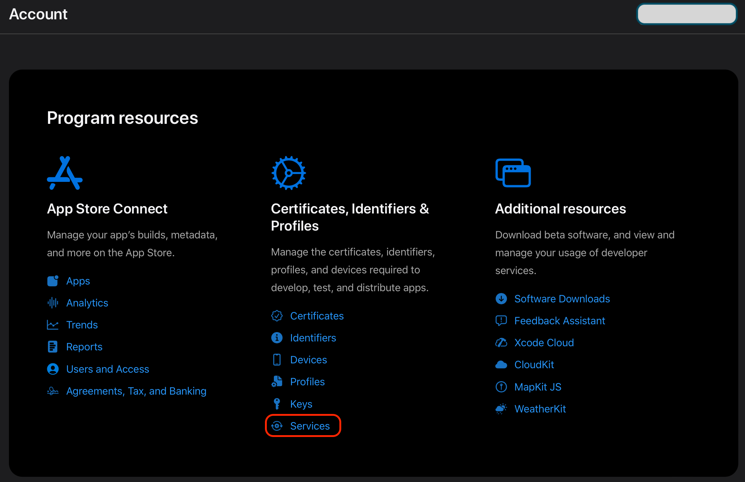Open Agreements, Tax, and Banking

pyautogui.click(x=136, y=391)
